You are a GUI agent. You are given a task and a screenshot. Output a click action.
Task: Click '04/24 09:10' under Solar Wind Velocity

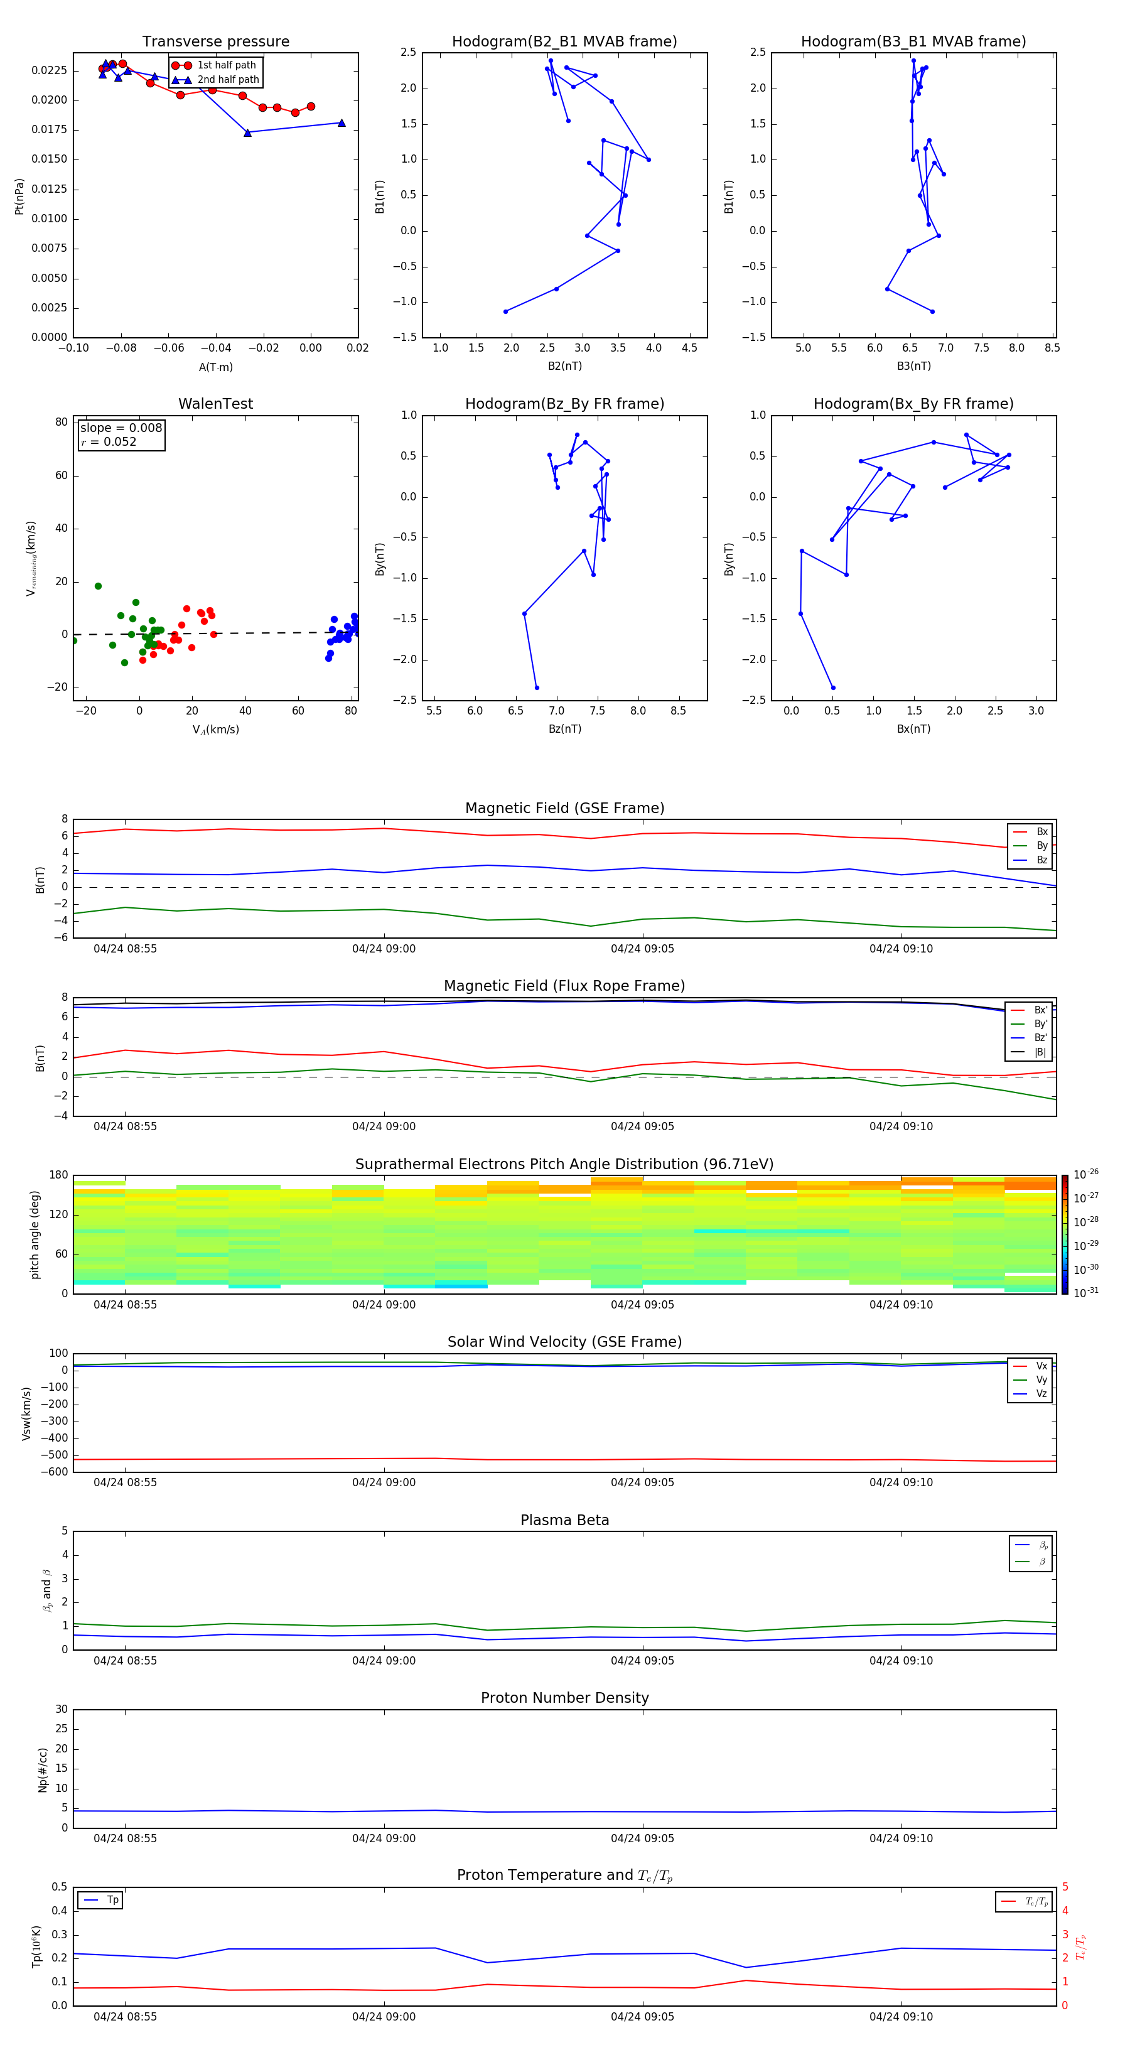point(901,1482)
